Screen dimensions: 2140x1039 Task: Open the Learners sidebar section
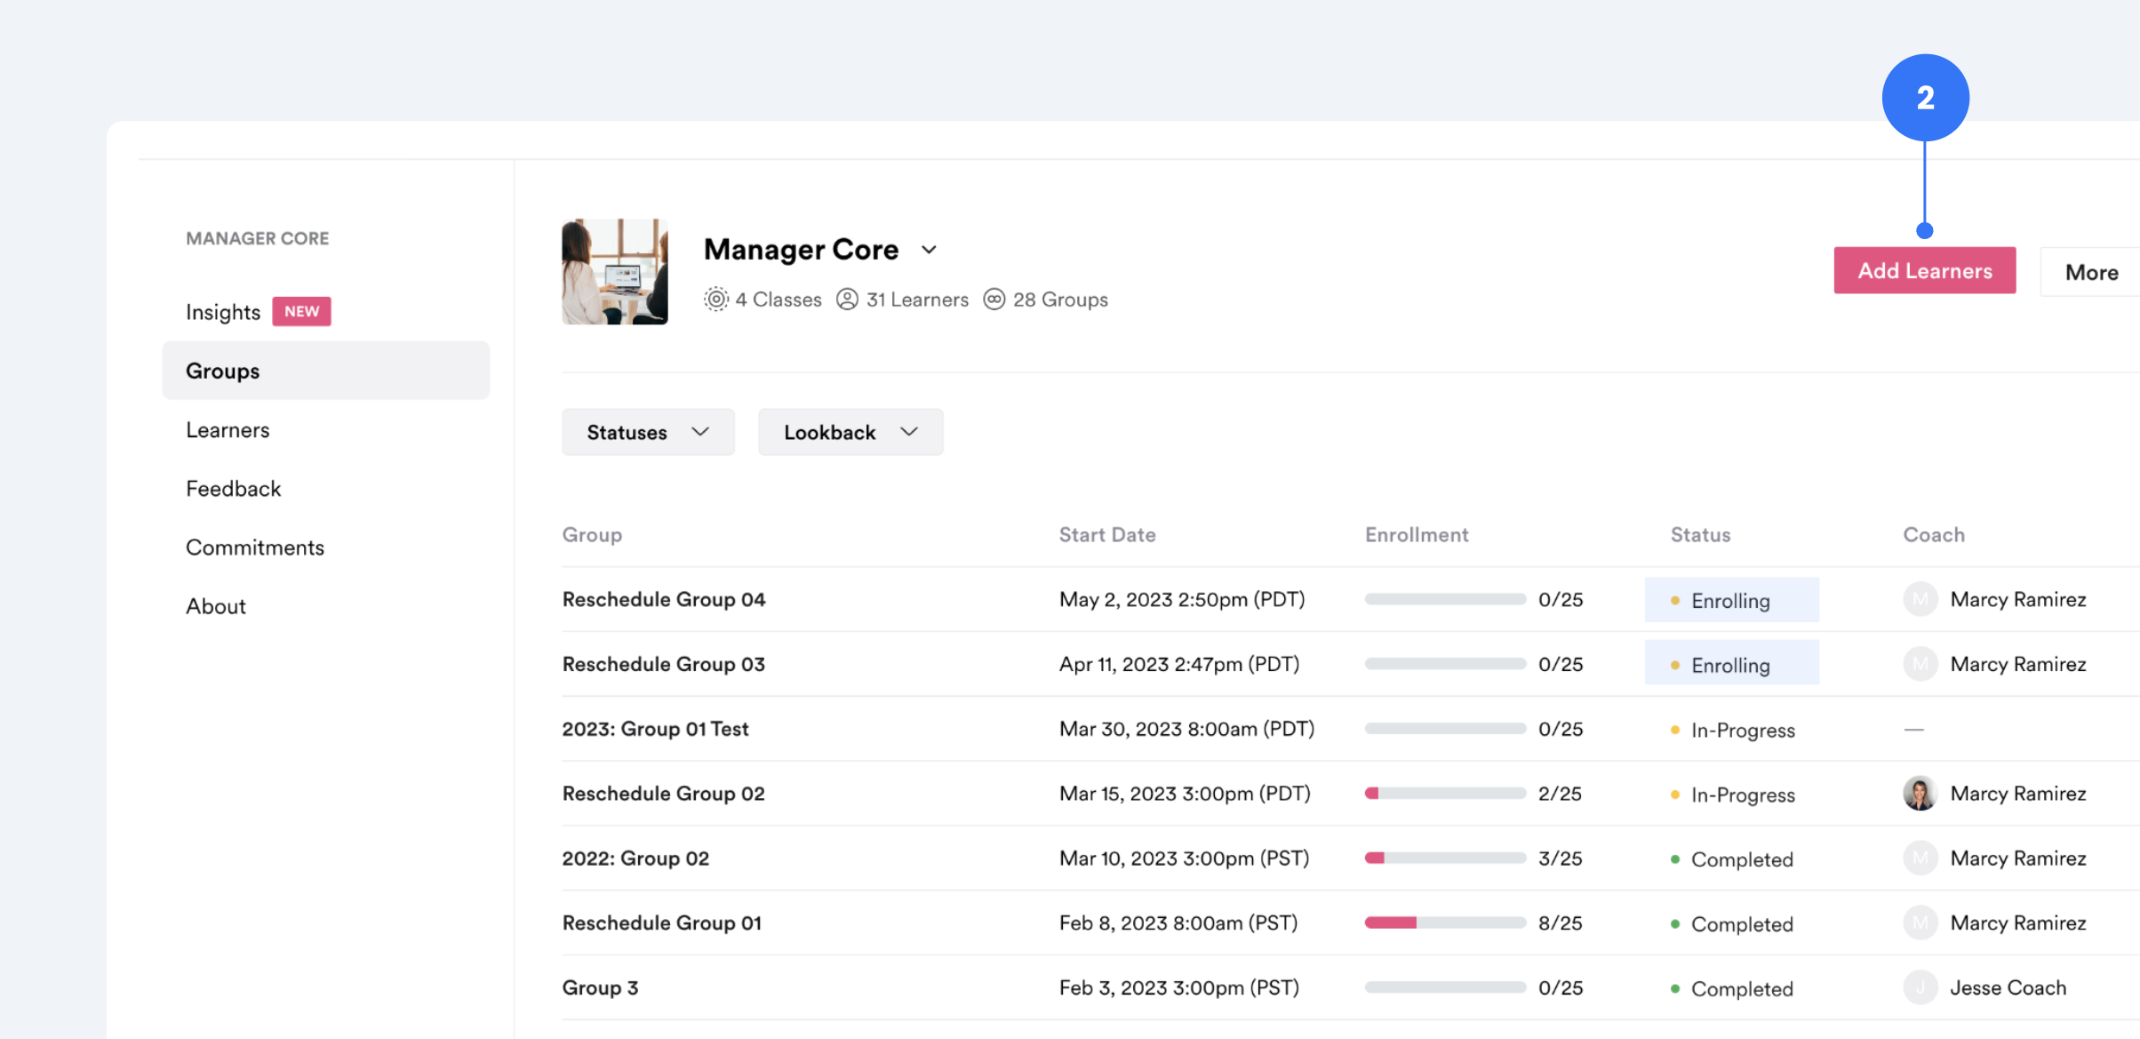tap(228, 430)
